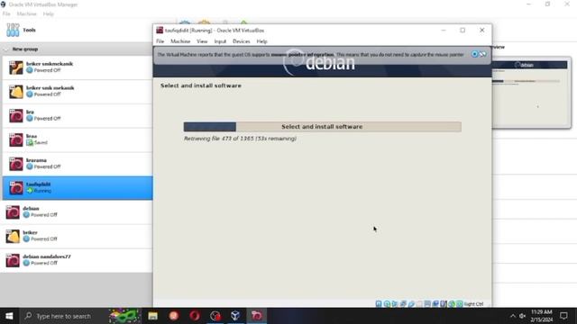This screenshot has height=324, width=577.
Task: Collapse the New group expander
Action: pyautogui.click(x=5, y=49)
